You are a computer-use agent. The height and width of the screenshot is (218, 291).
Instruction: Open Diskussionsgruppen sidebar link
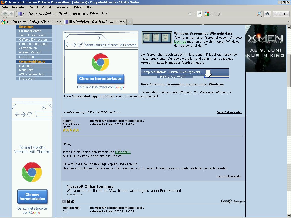(x=34, y=44)
